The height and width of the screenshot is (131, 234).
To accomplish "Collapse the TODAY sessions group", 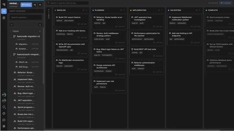I will tap(10, 31).
